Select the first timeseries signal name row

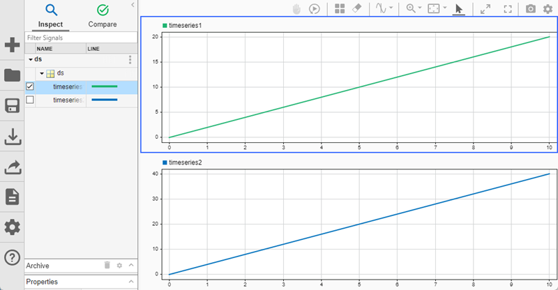68,87
